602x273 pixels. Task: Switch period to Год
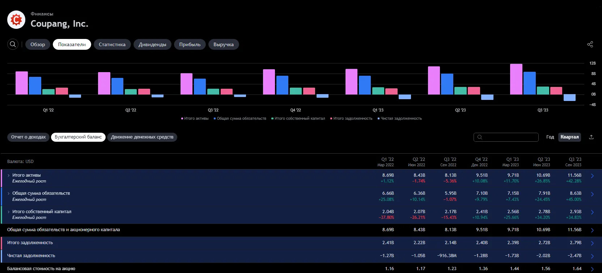click(550, 137)
